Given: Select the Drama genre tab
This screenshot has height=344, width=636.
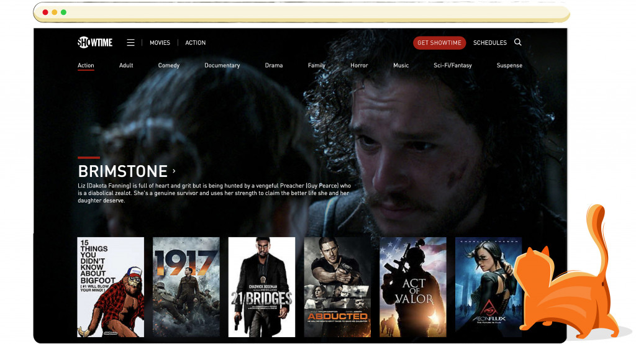Looking at the screenshot, I should tap(274, 65).
